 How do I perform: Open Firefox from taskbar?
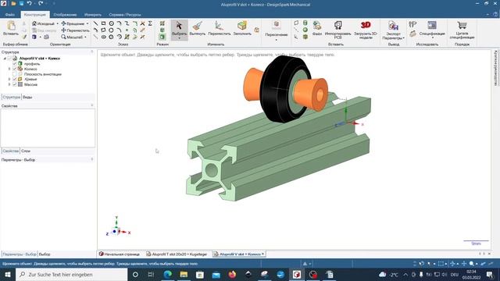[232, 274]
